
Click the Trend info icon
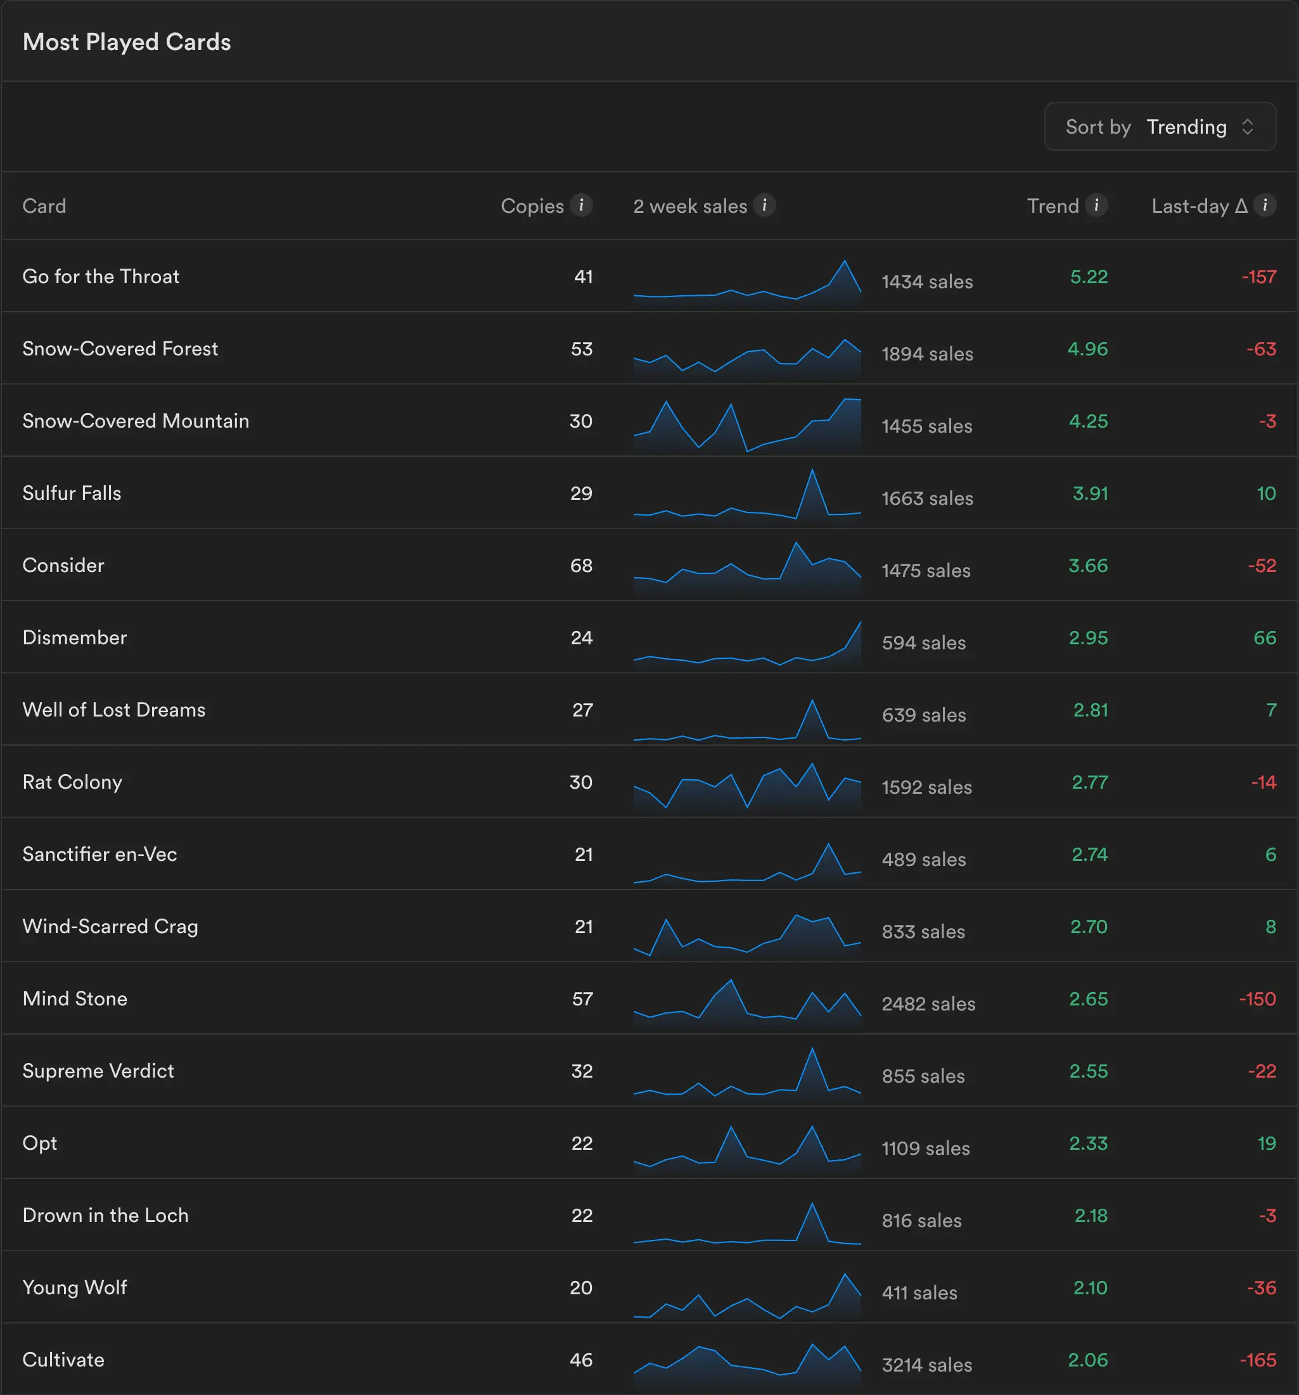click(x=1096, y=205)
